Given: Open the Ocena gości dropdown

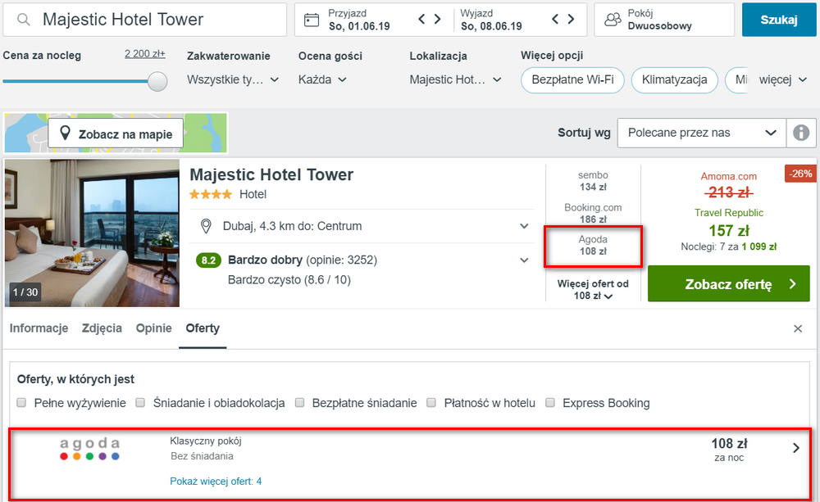Looking at the screenshot, I should [322, 80].
